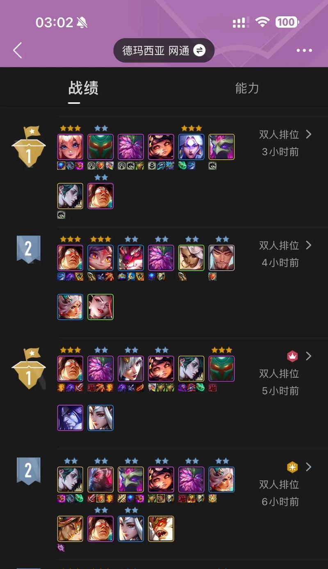Tap the red crown badge icon
Image resolution: width=328 pixels, height=569 pixels.
tap(292, 356)
